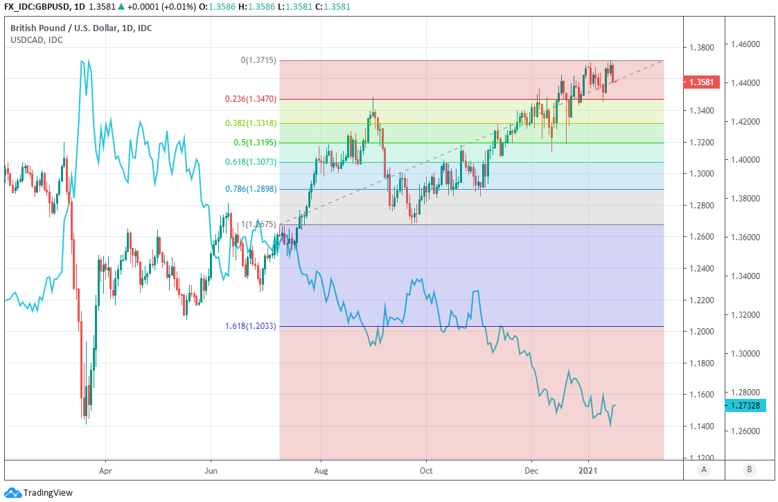Click the 2021 label on time axis

point(589,469)
